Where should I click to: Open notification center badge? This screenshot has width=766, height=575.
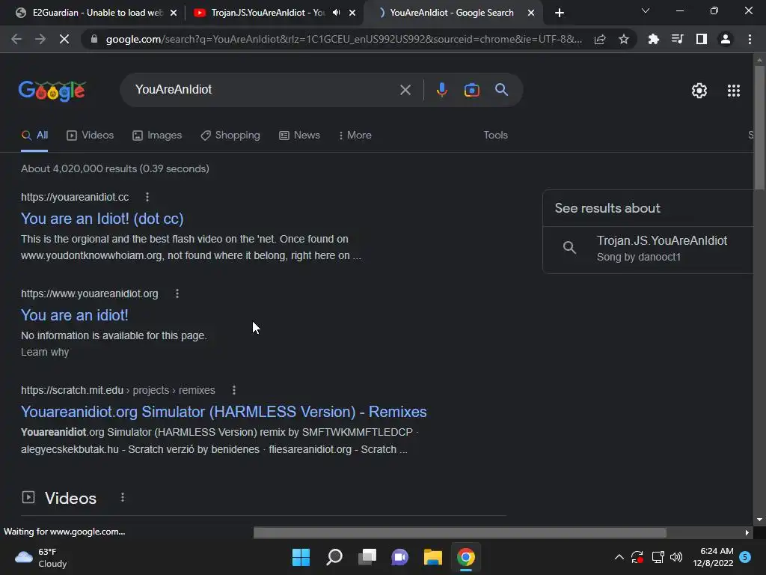[745, 557]
